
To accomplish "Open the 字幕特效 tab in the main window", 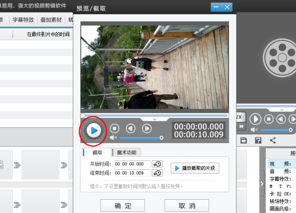I will click(23, 20).
